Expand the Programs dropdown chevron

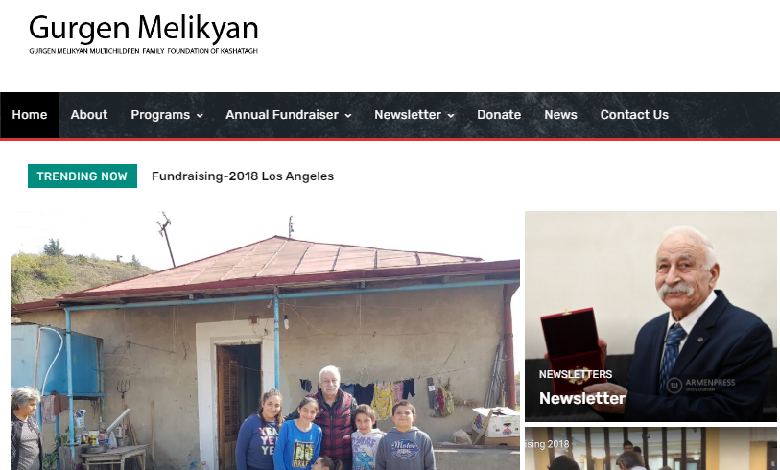click(200, 116)
